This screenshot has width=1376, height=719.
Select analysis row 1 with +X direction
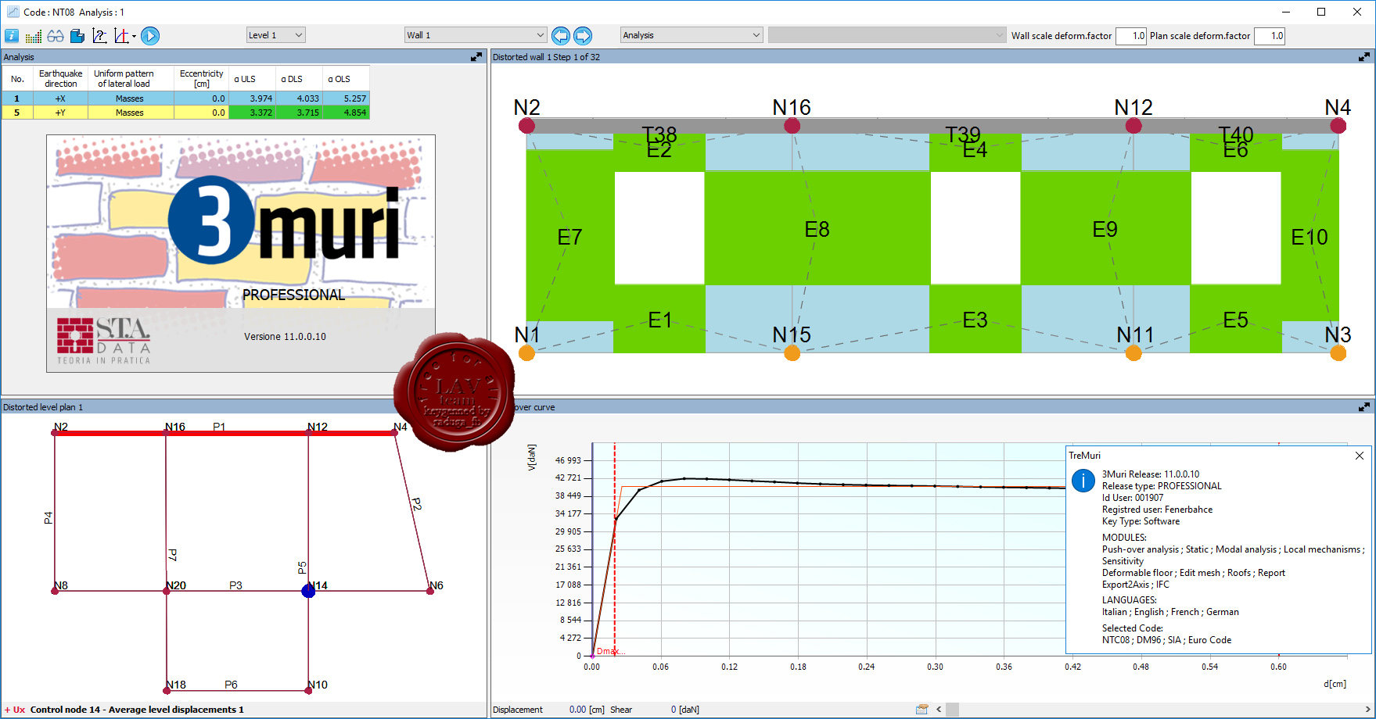click(x=185, y=98)
